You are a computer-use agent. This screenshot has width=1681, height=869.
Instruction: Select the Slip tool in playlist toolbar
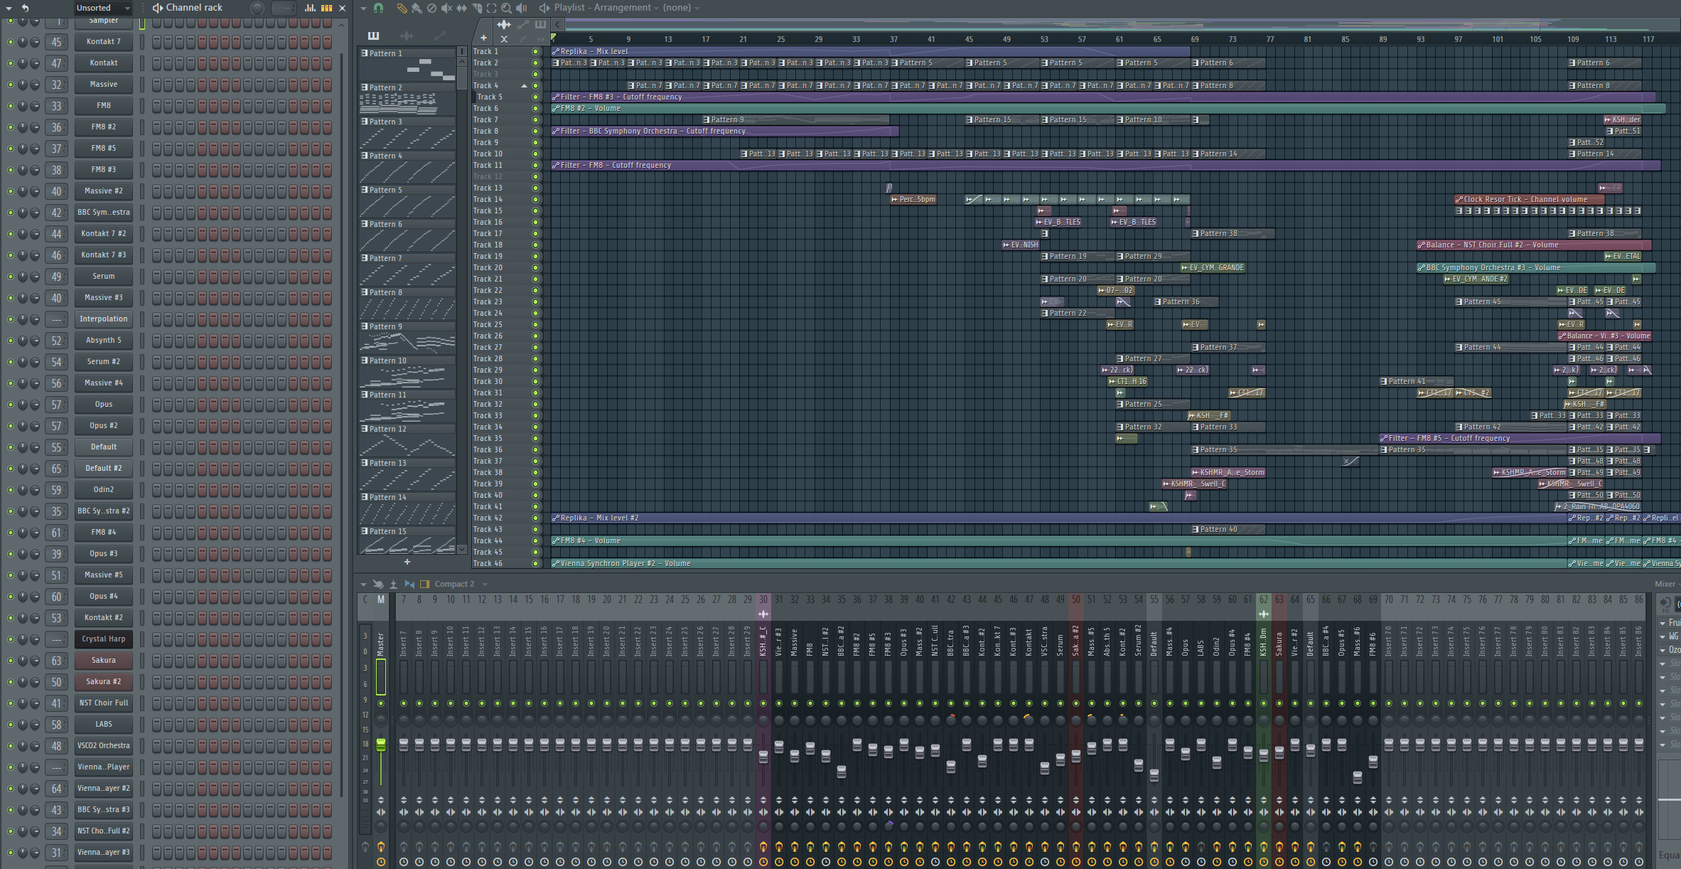click(461, 8)
